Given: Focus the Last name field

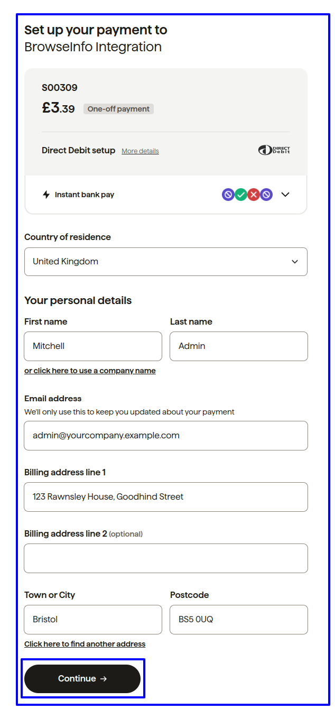Looking at the screenshot, I should tap(238, 346).
